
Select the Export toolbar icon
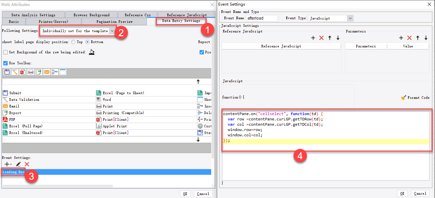[39, 72]
